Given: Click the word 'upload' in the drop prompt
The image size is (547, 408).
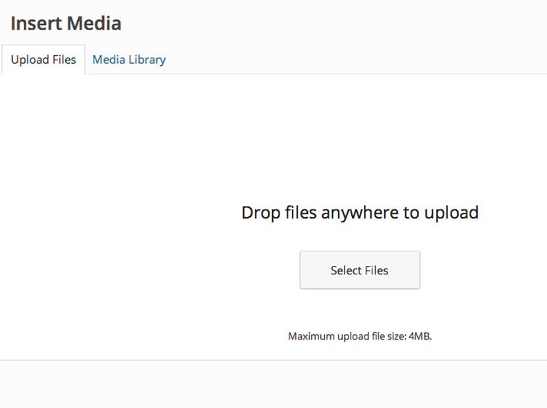Looking at the screenshot, I should 451,213.
